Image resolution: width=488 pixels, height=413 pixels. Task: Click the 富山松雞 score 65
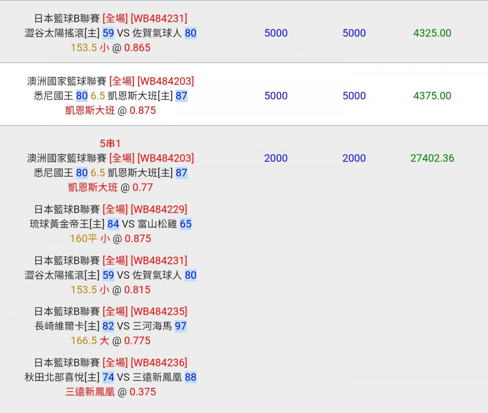pos(185,224)
